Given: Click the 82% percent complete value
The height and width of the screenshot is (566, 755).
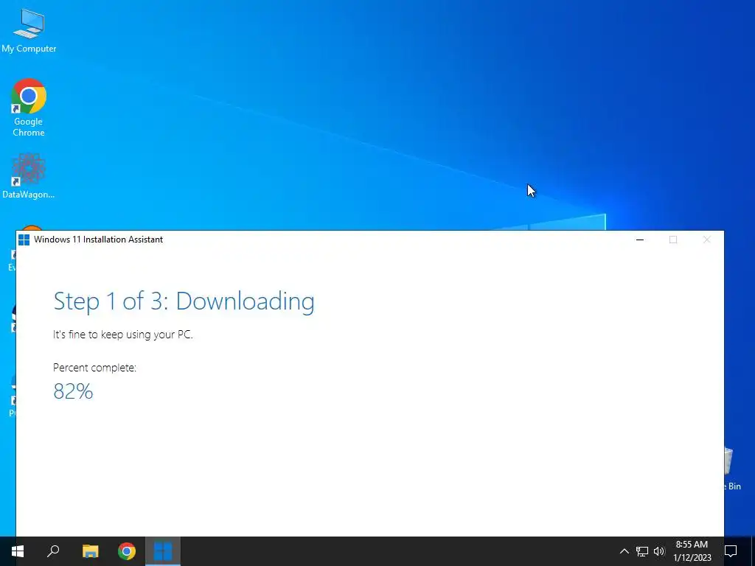Looking at the screenshot, I should pos(73,391).
